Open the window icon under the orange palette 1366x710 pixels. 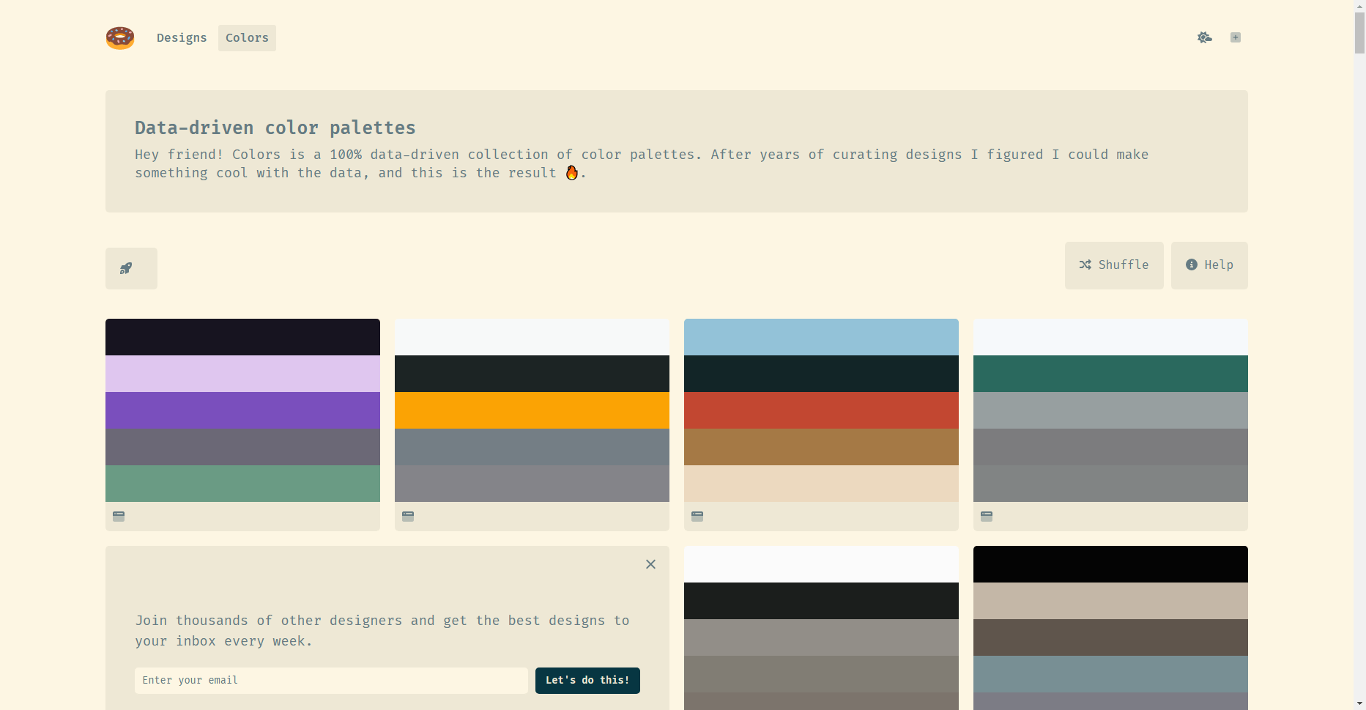click(408, 516)
